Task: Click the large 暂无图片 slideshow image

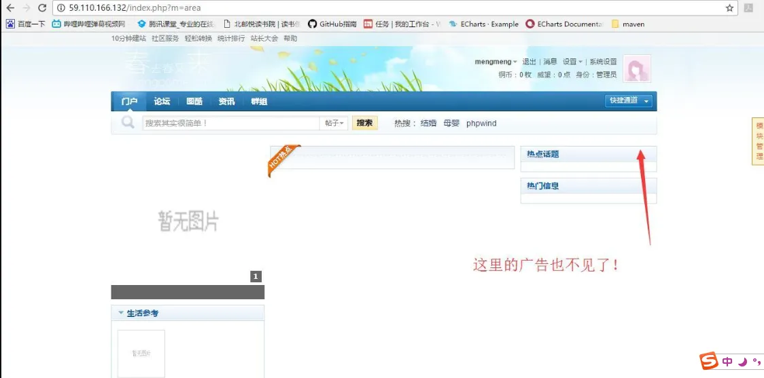Action: (x=188, y=221)
